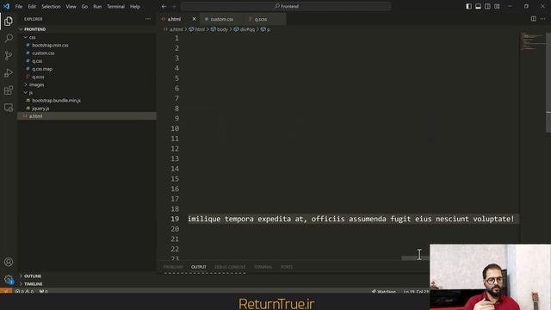Open q.css file
The image size is (551, 310).
pos(37,61)
